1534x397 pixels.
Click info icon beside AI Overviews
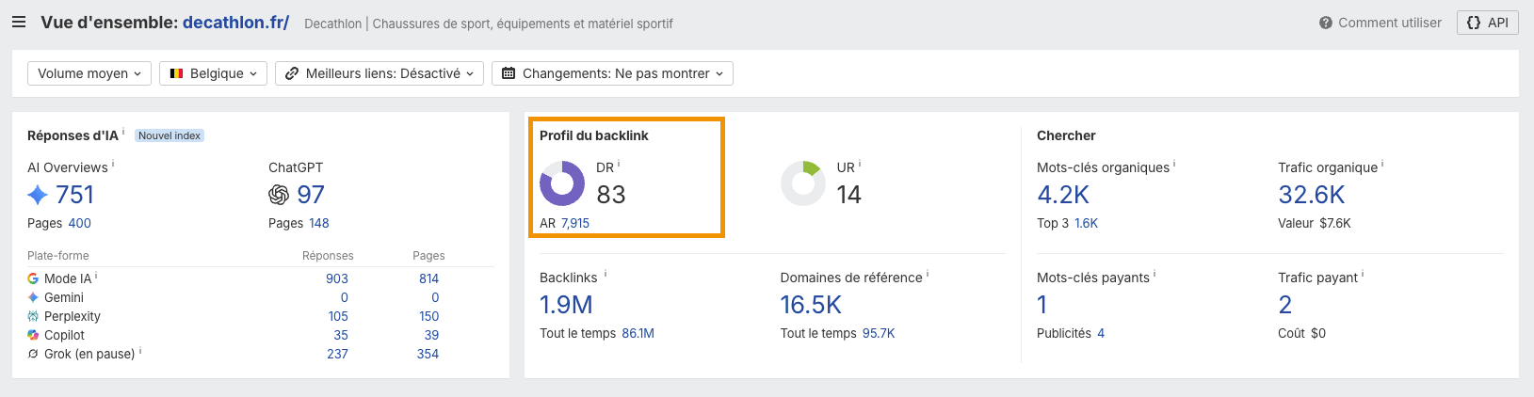tap(113, 165)
